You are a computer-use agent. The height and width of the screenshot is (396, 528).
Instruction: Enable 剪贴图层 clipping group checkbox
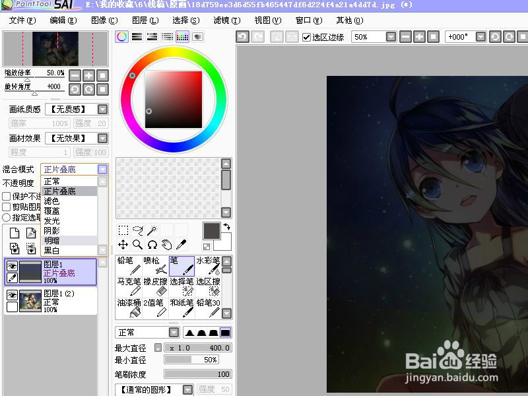(7, 207)
